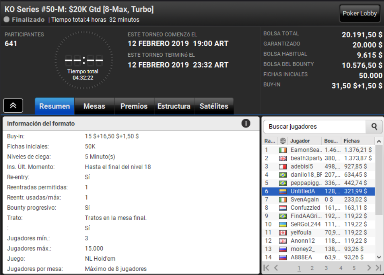Open the format information info icon
384x275 pixels.
(245, 124)
